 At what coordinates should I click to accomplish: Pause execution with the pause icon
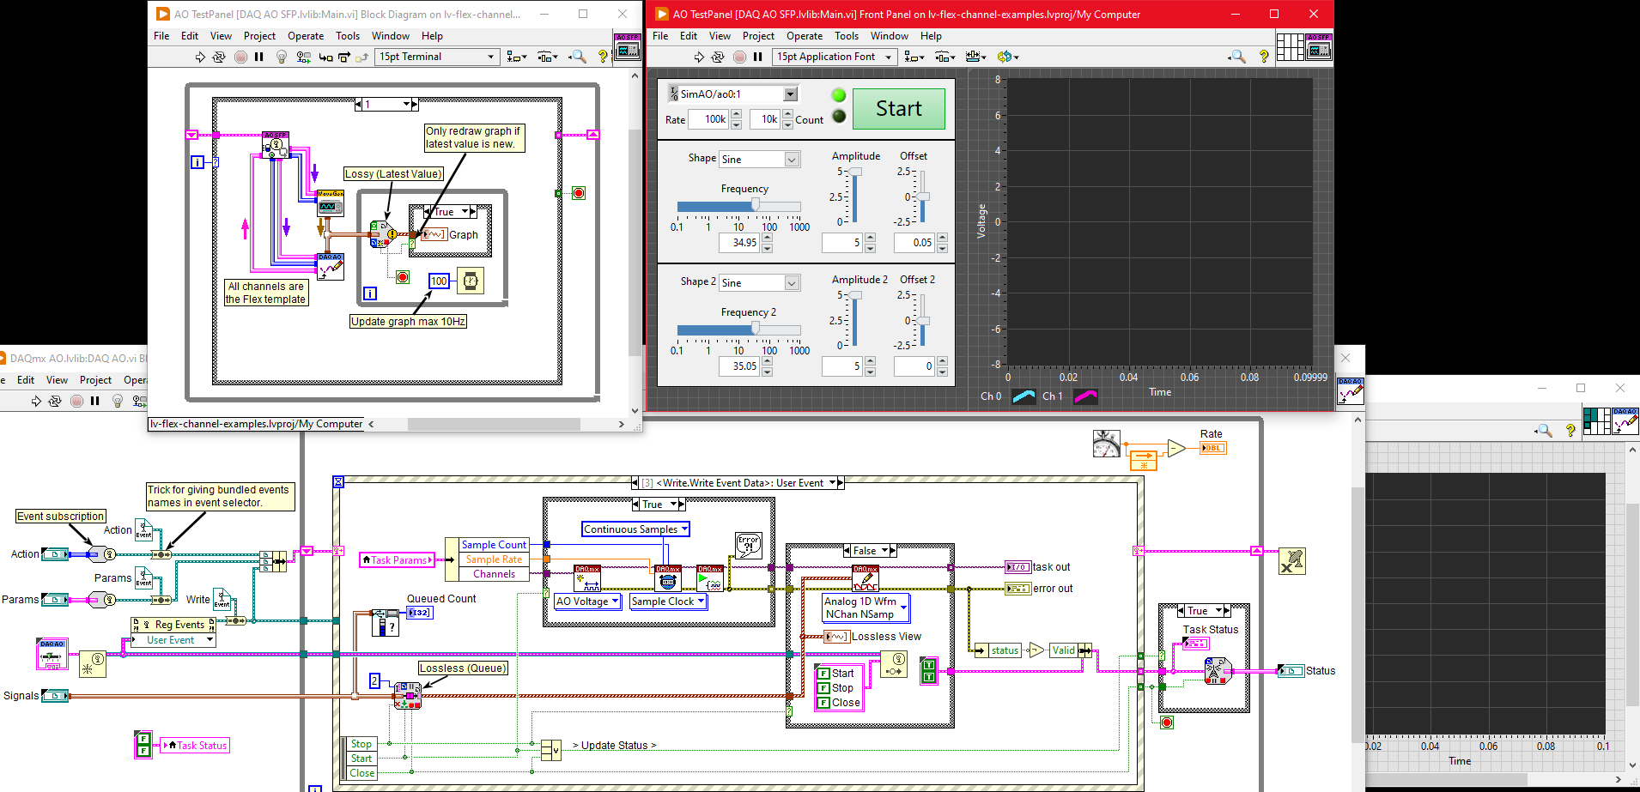point(757,57)
